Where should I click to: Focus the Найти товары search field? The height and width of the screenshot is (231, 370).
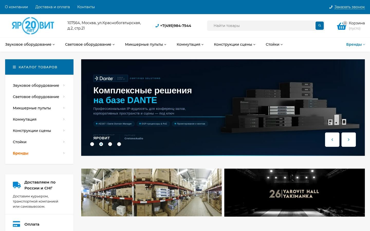tap(261, 26)
